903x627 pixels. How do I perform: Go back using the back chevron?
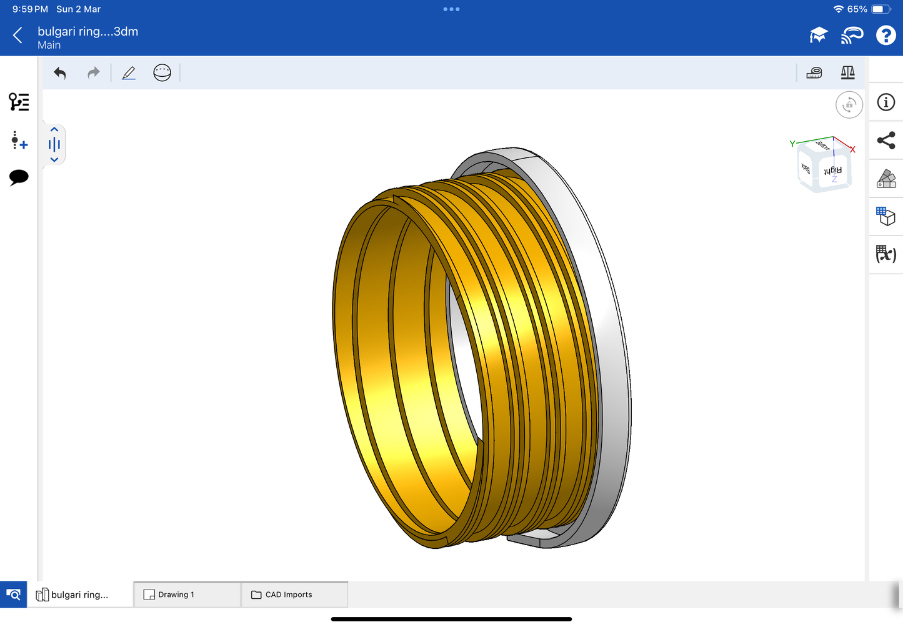17,36
